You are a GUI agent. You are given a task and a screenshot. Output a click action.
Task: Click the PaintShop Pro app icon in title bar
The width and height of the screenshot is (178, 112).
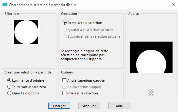(5, 5)
